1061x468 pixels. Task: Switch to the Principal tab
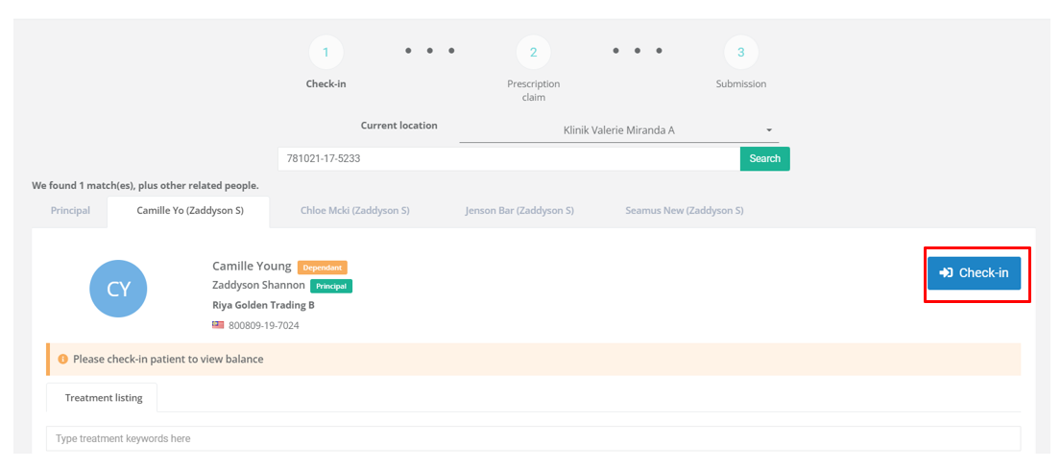click(x=70, y=211)
